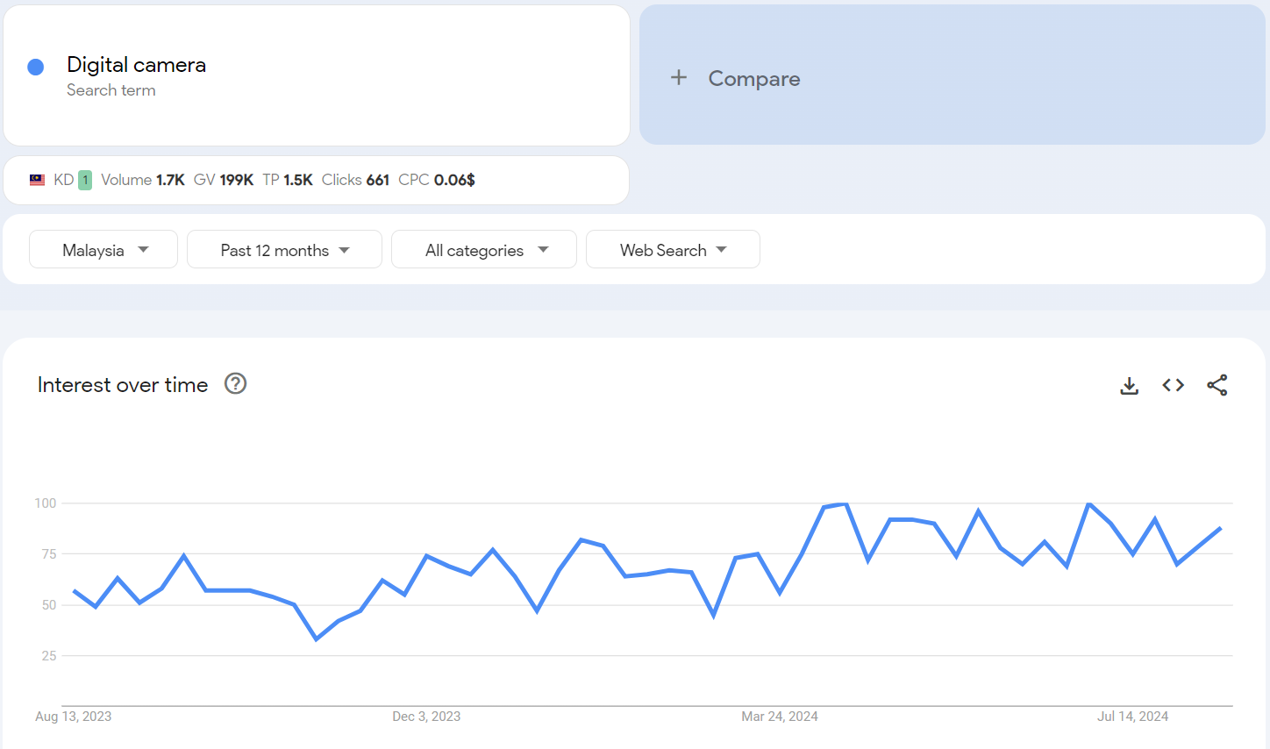Viewport: 1270px width, 749px height.
Task: Click the green KD score badge
Action: coord(85,180)
